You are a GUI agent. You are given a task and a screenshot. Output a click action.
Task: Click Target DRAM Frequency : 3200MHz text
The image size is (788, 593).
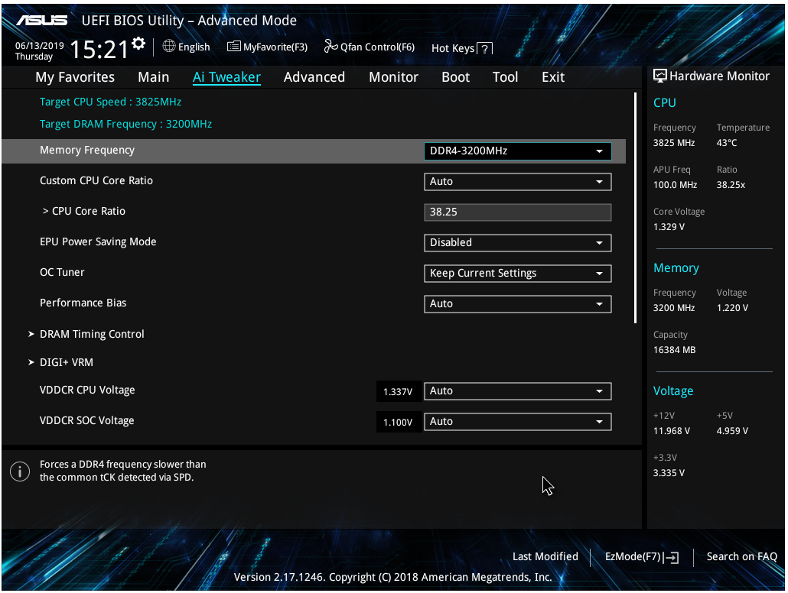tap(125, 124)
